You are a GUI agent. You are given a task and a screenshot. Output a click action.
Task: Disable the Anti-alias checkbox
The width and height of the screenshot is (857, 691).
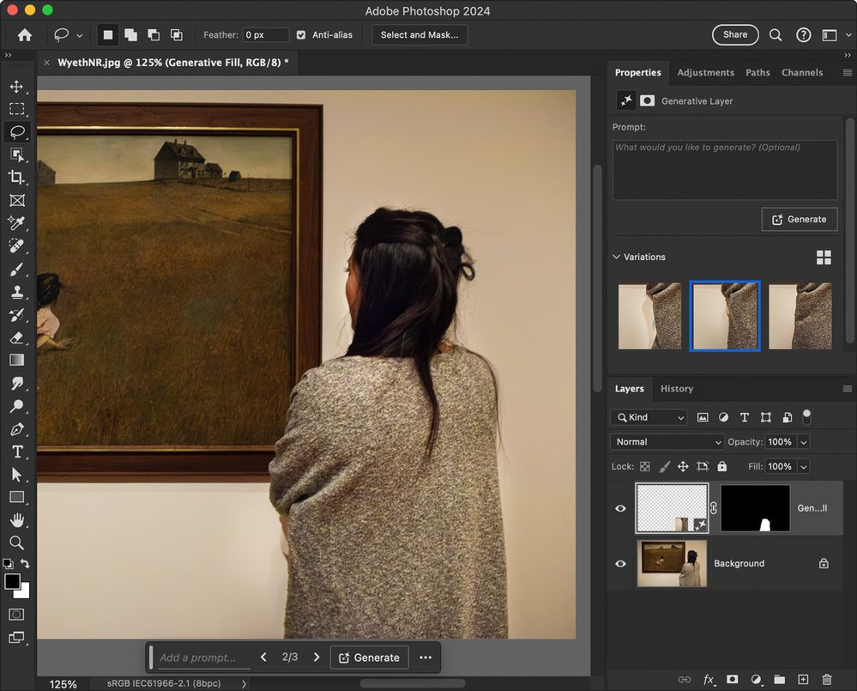click(301, 35)
